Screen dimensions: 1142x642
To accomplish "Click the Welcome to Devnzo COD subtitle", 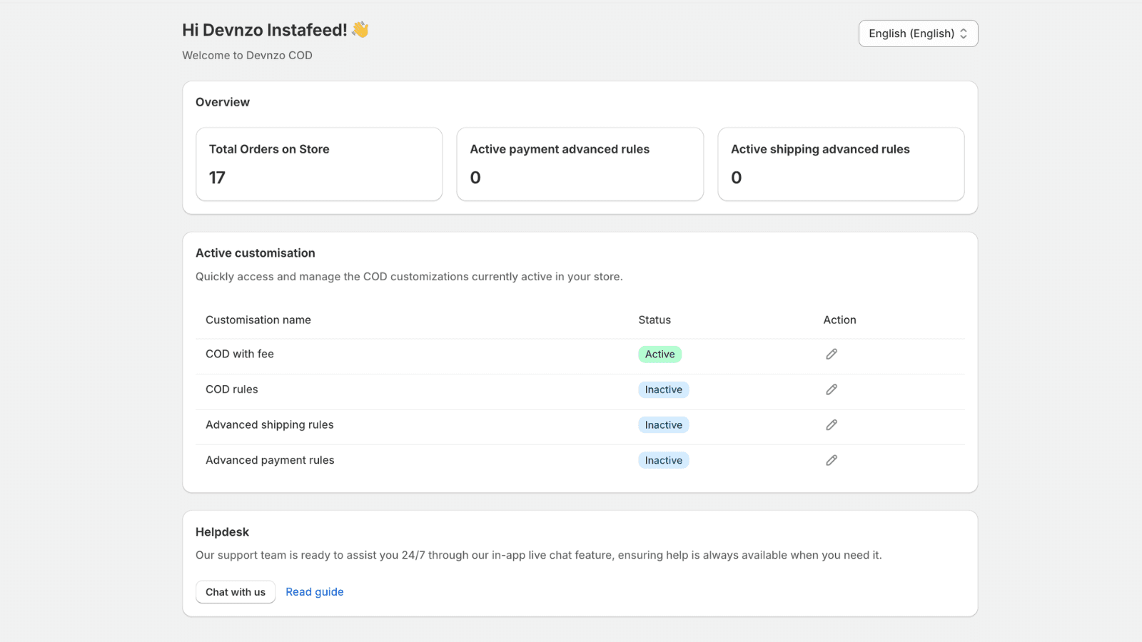I will [247, 56].
